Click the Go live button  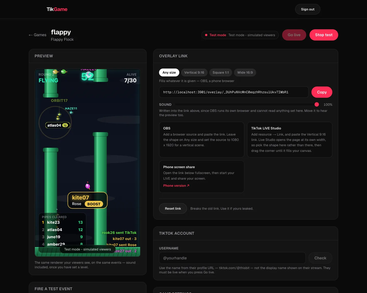[x=294, y=35]
